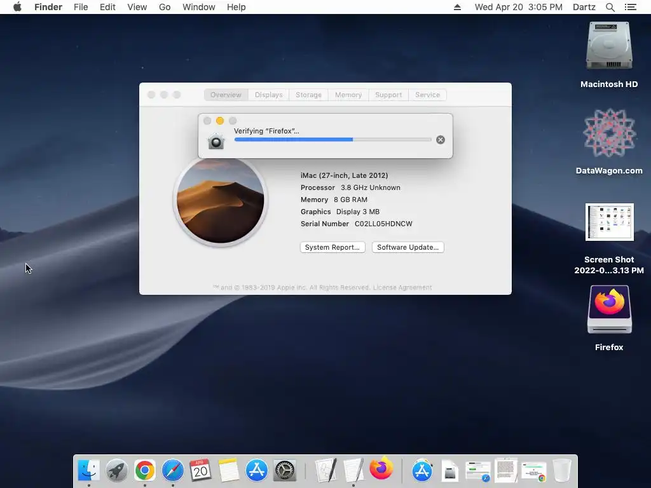
Task: Switch to the Service tab
Action: click(x=427, y=95)
